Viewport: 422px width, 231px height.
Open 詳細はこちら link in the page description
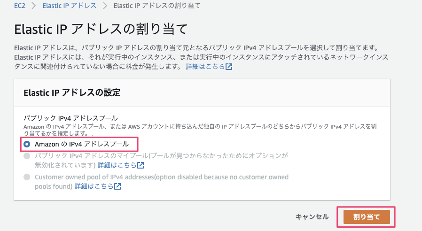pyautogui.click(x=205, y=67)
